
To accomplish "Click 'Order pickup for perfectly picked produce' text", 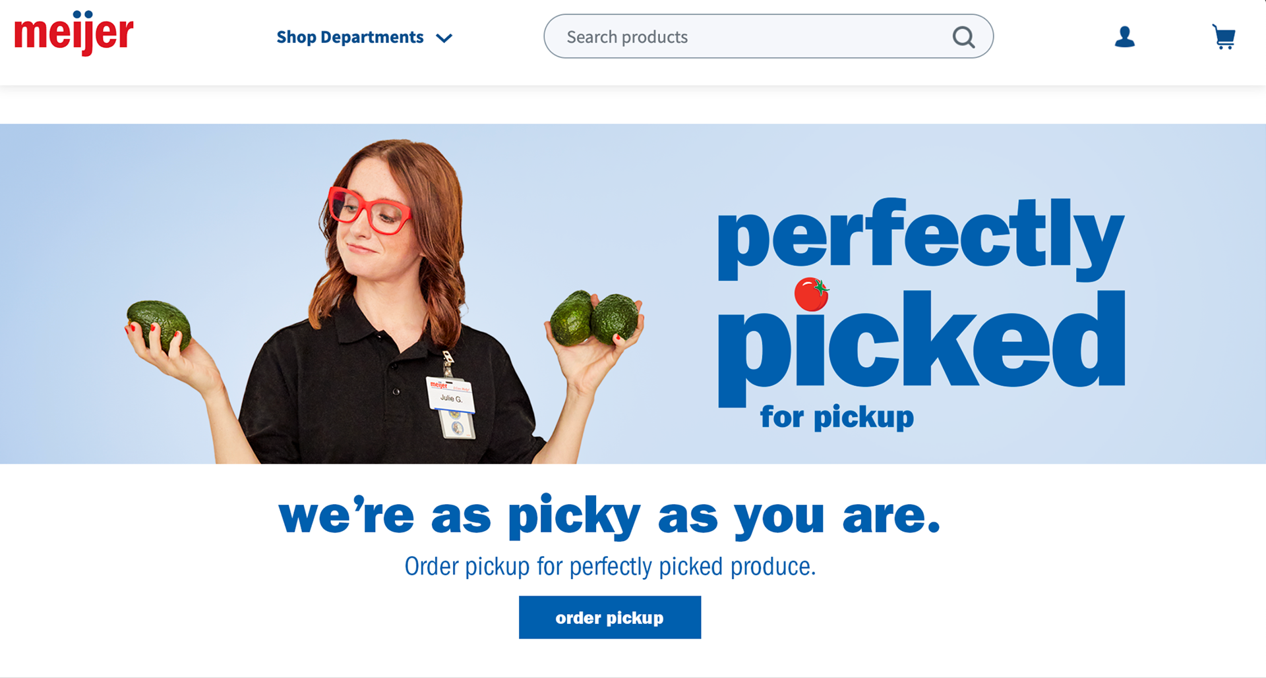I will pos(610,566).
